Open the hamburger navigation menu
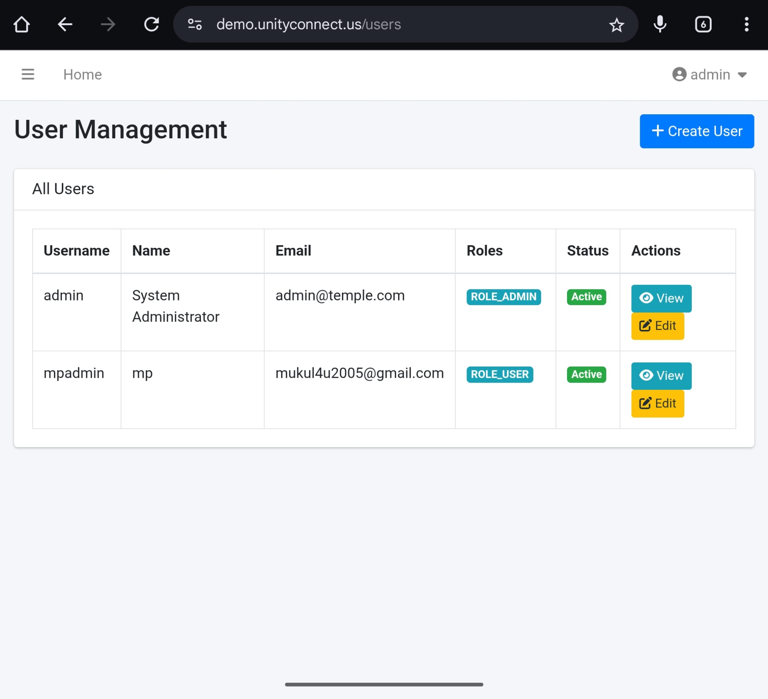The width and height of the screenshot is (768, 699). click(28, 74)
